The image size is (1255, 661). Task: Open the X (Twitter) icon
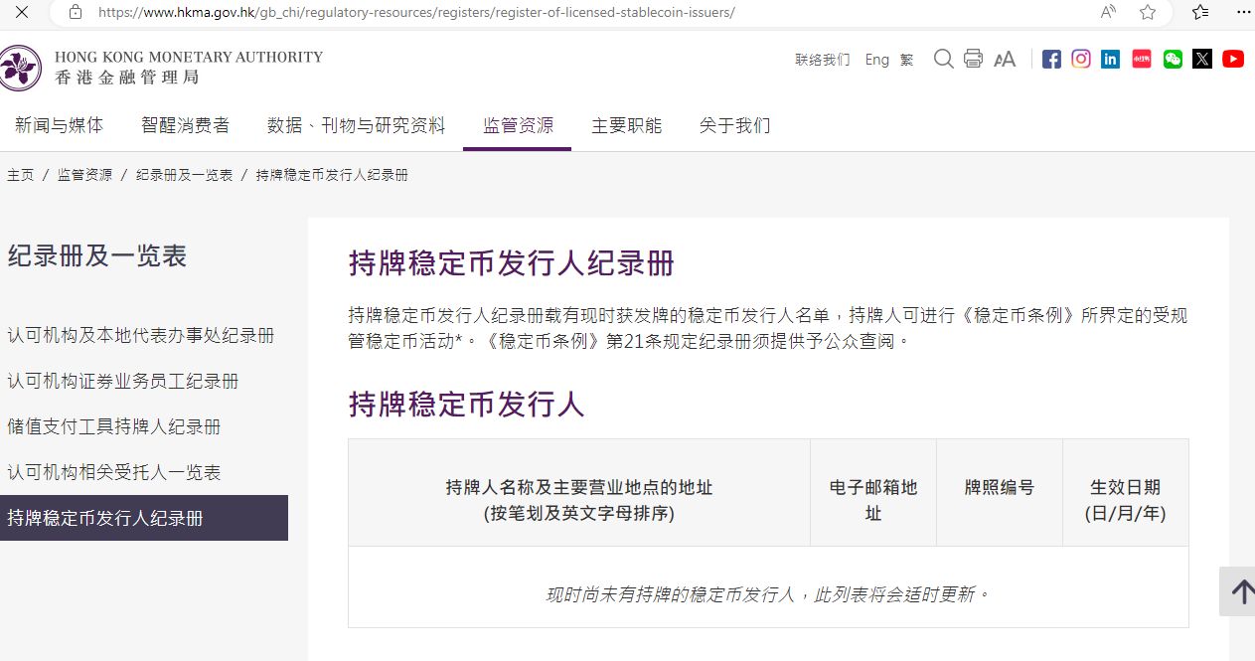coord(1202,59)
